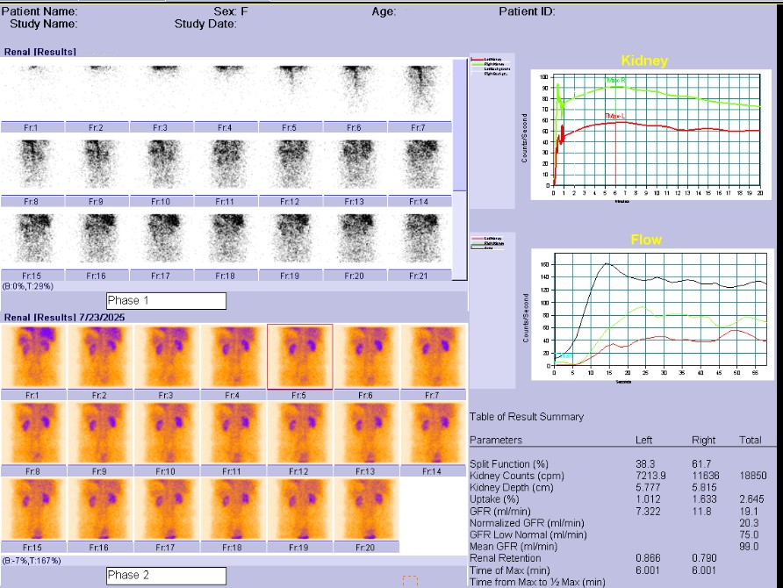Click the TMax-R marker on Kidney curve
Screen dimensions: 783x588
click(x=615, y=80)
